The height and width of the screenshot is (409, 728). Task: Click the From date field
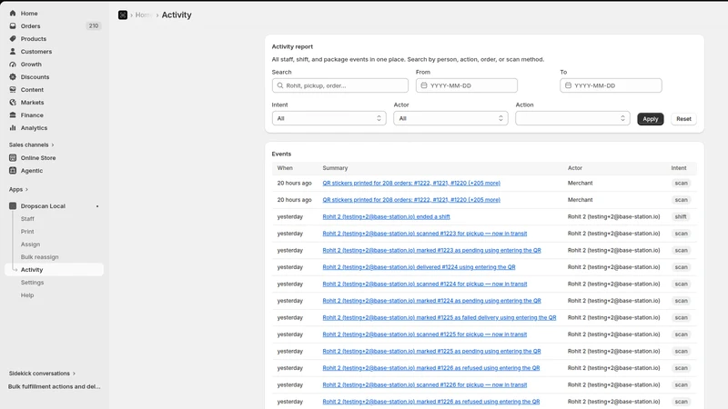(467, 85)
